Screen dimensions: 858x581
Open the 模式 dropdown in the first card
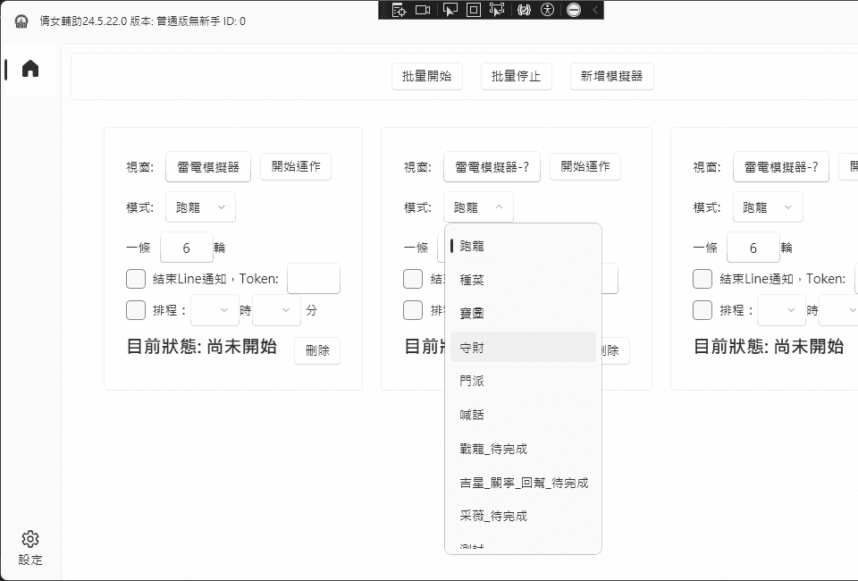pyautogui.click(x=200, y=206)
